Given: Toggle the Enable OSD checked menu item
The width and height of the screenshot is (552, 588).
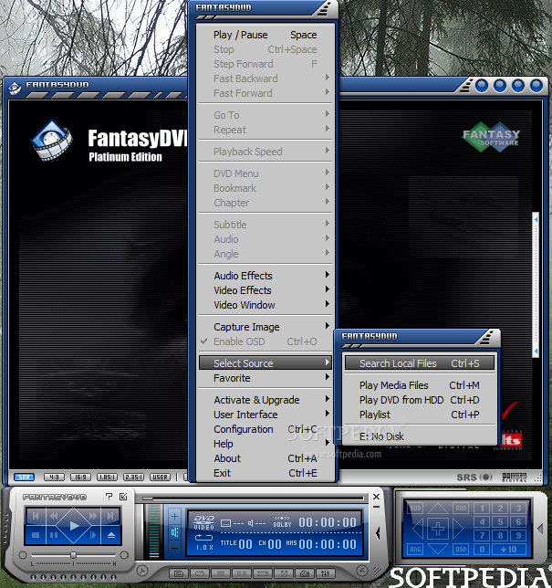Looking at the screenshot, I should pos(266,341).
